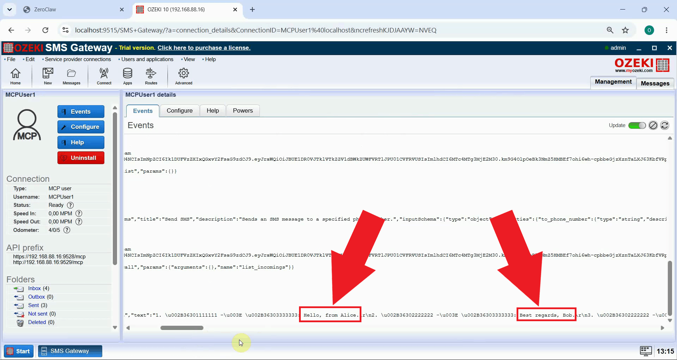
Task: Switch to the Messages view tab
Action: pyautogui.click(x=655, y=83)
